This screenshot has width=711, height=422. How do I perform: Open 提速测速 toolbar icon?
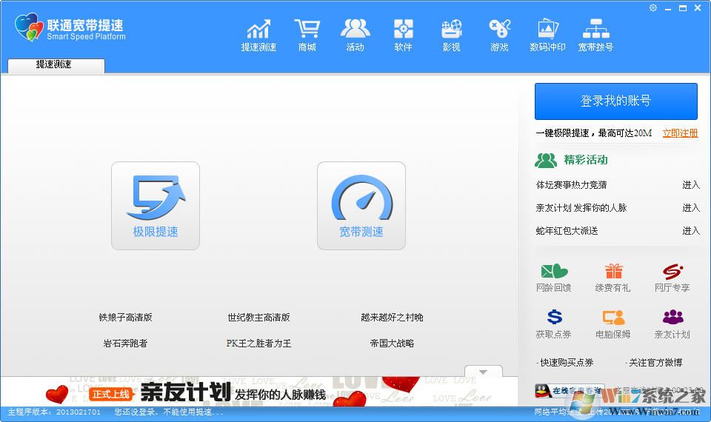point(258,36)
